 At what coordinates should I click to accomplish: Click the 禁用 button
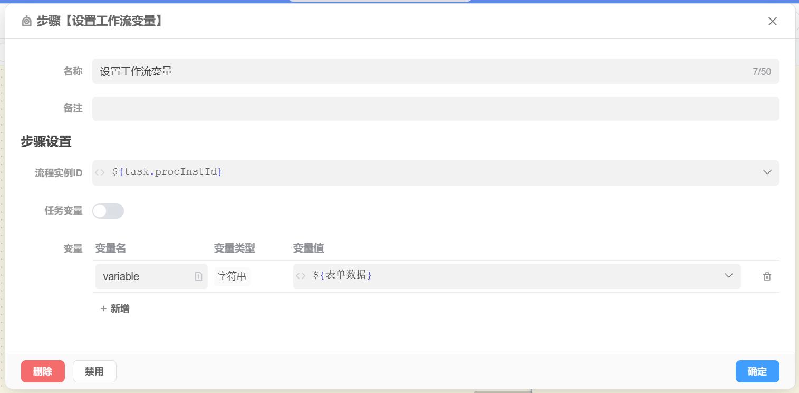[x=94, y=371]
